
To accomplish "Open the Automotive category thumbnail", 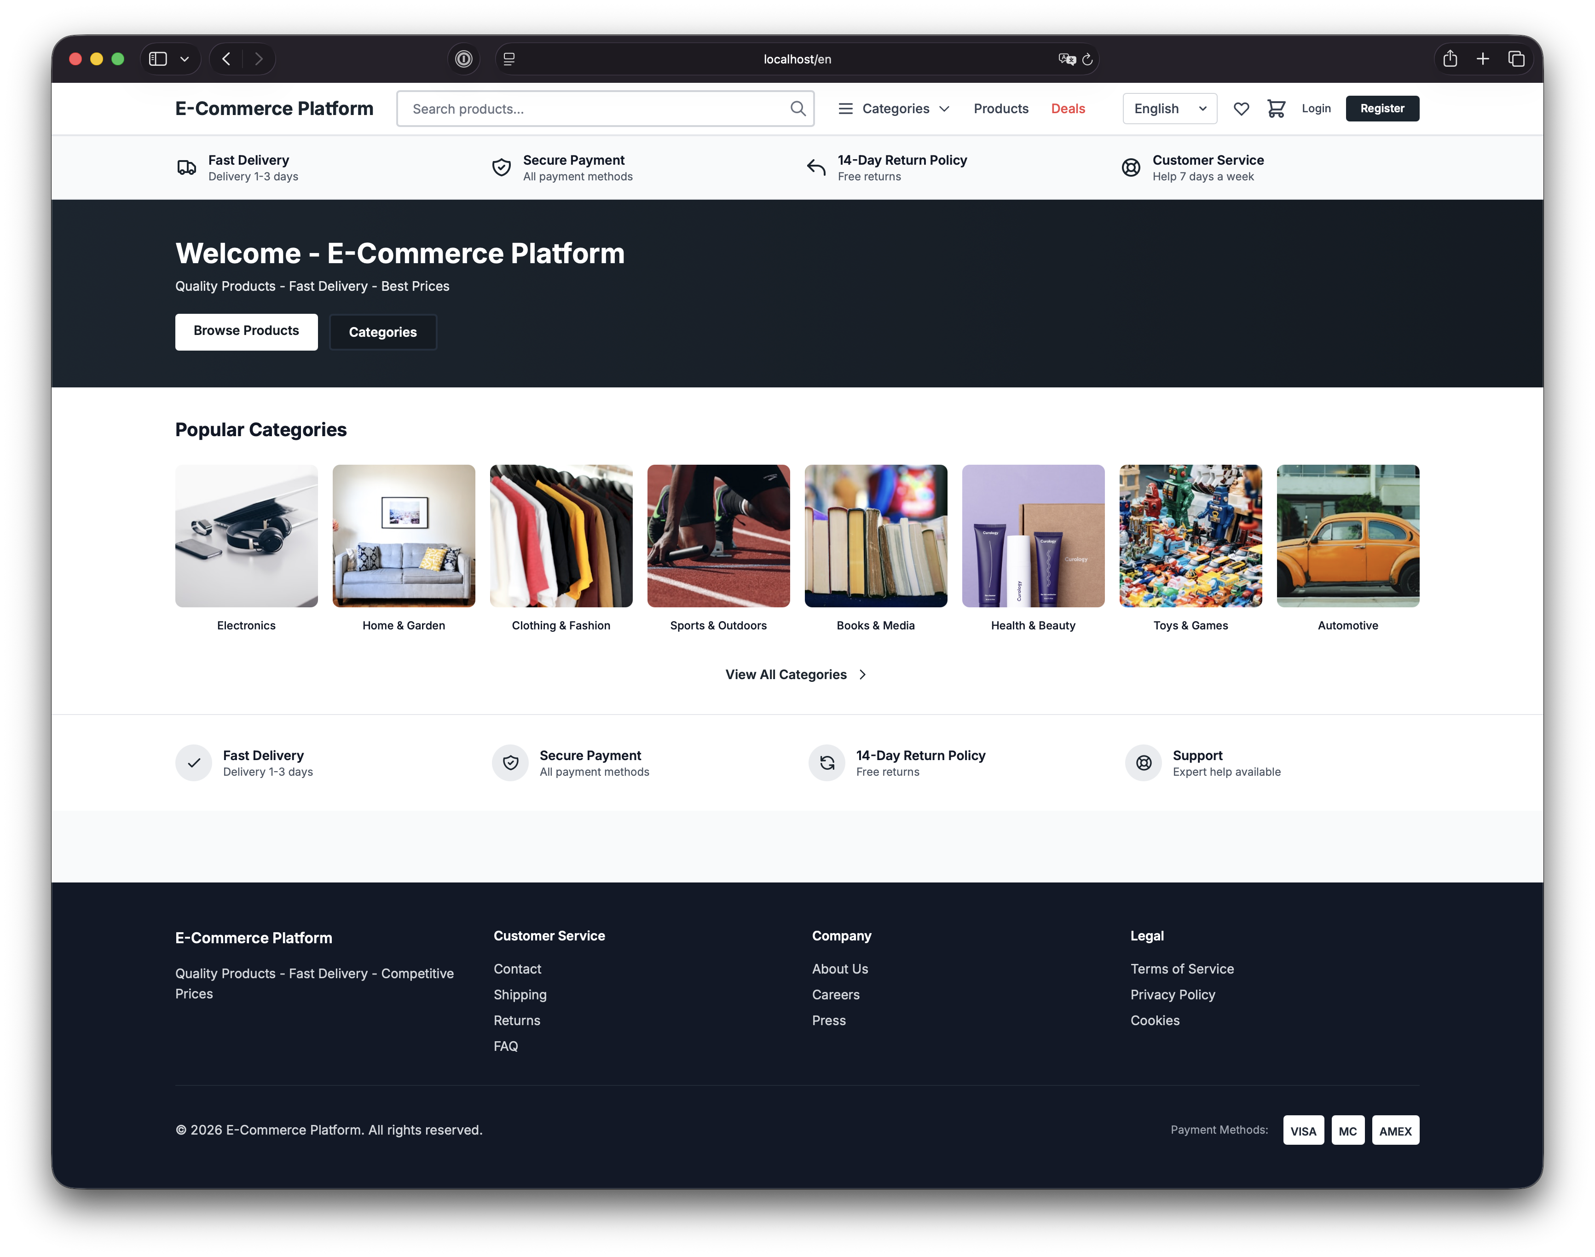I will pos(1347,536).
